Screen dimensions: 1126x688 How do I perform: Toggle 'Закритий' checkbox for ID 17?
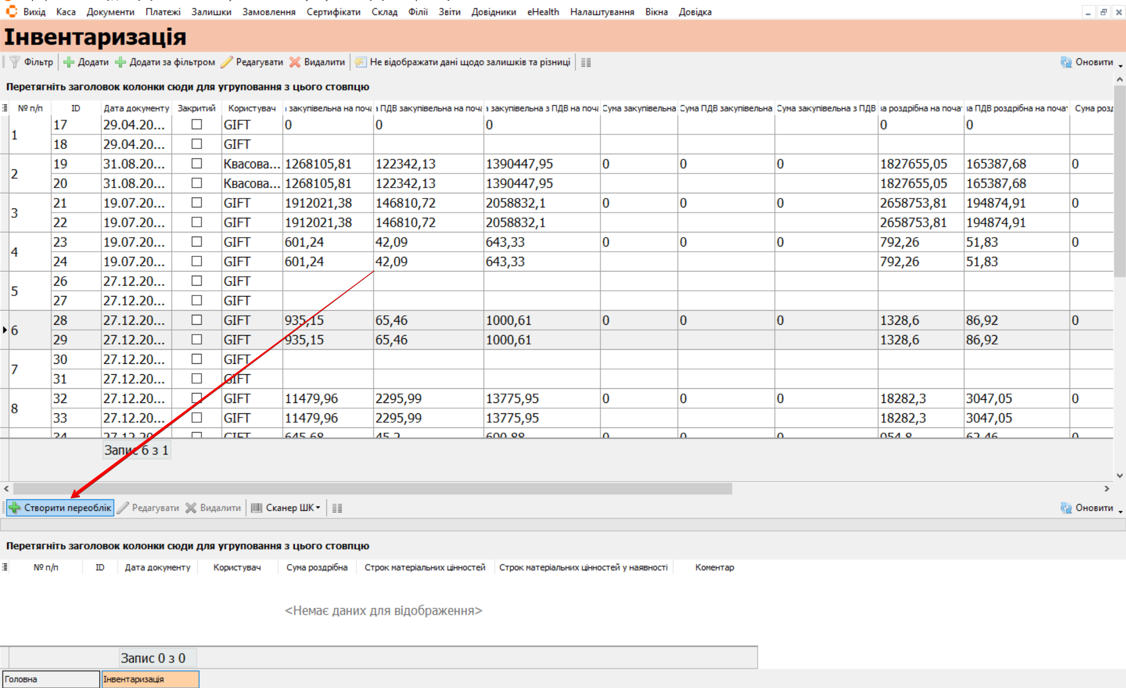click(x=197, y=125)
